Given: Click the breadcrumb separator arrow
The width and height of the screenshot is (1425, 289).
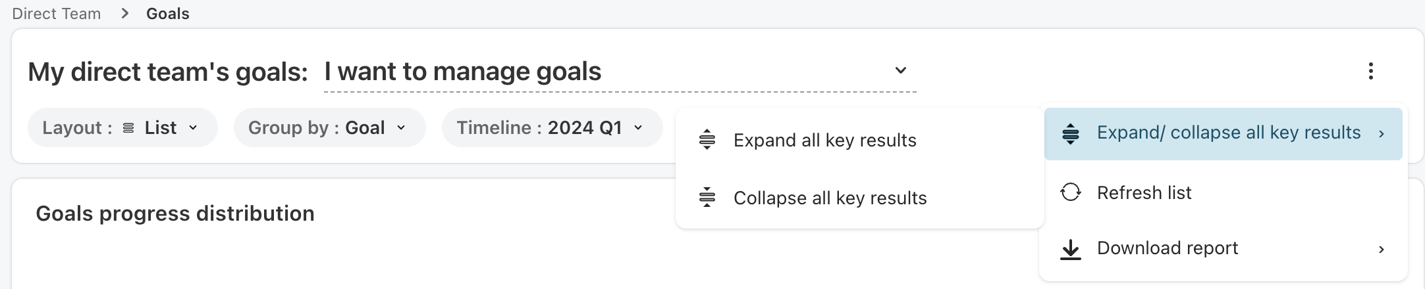Looking at the screenshot, I should point(124,14).
